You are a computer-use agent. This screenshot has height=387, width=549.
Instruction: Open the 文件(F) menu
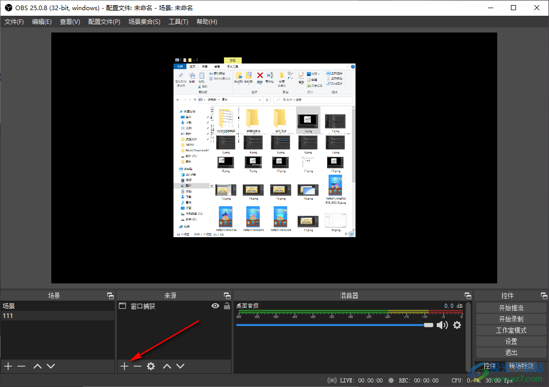14,22
